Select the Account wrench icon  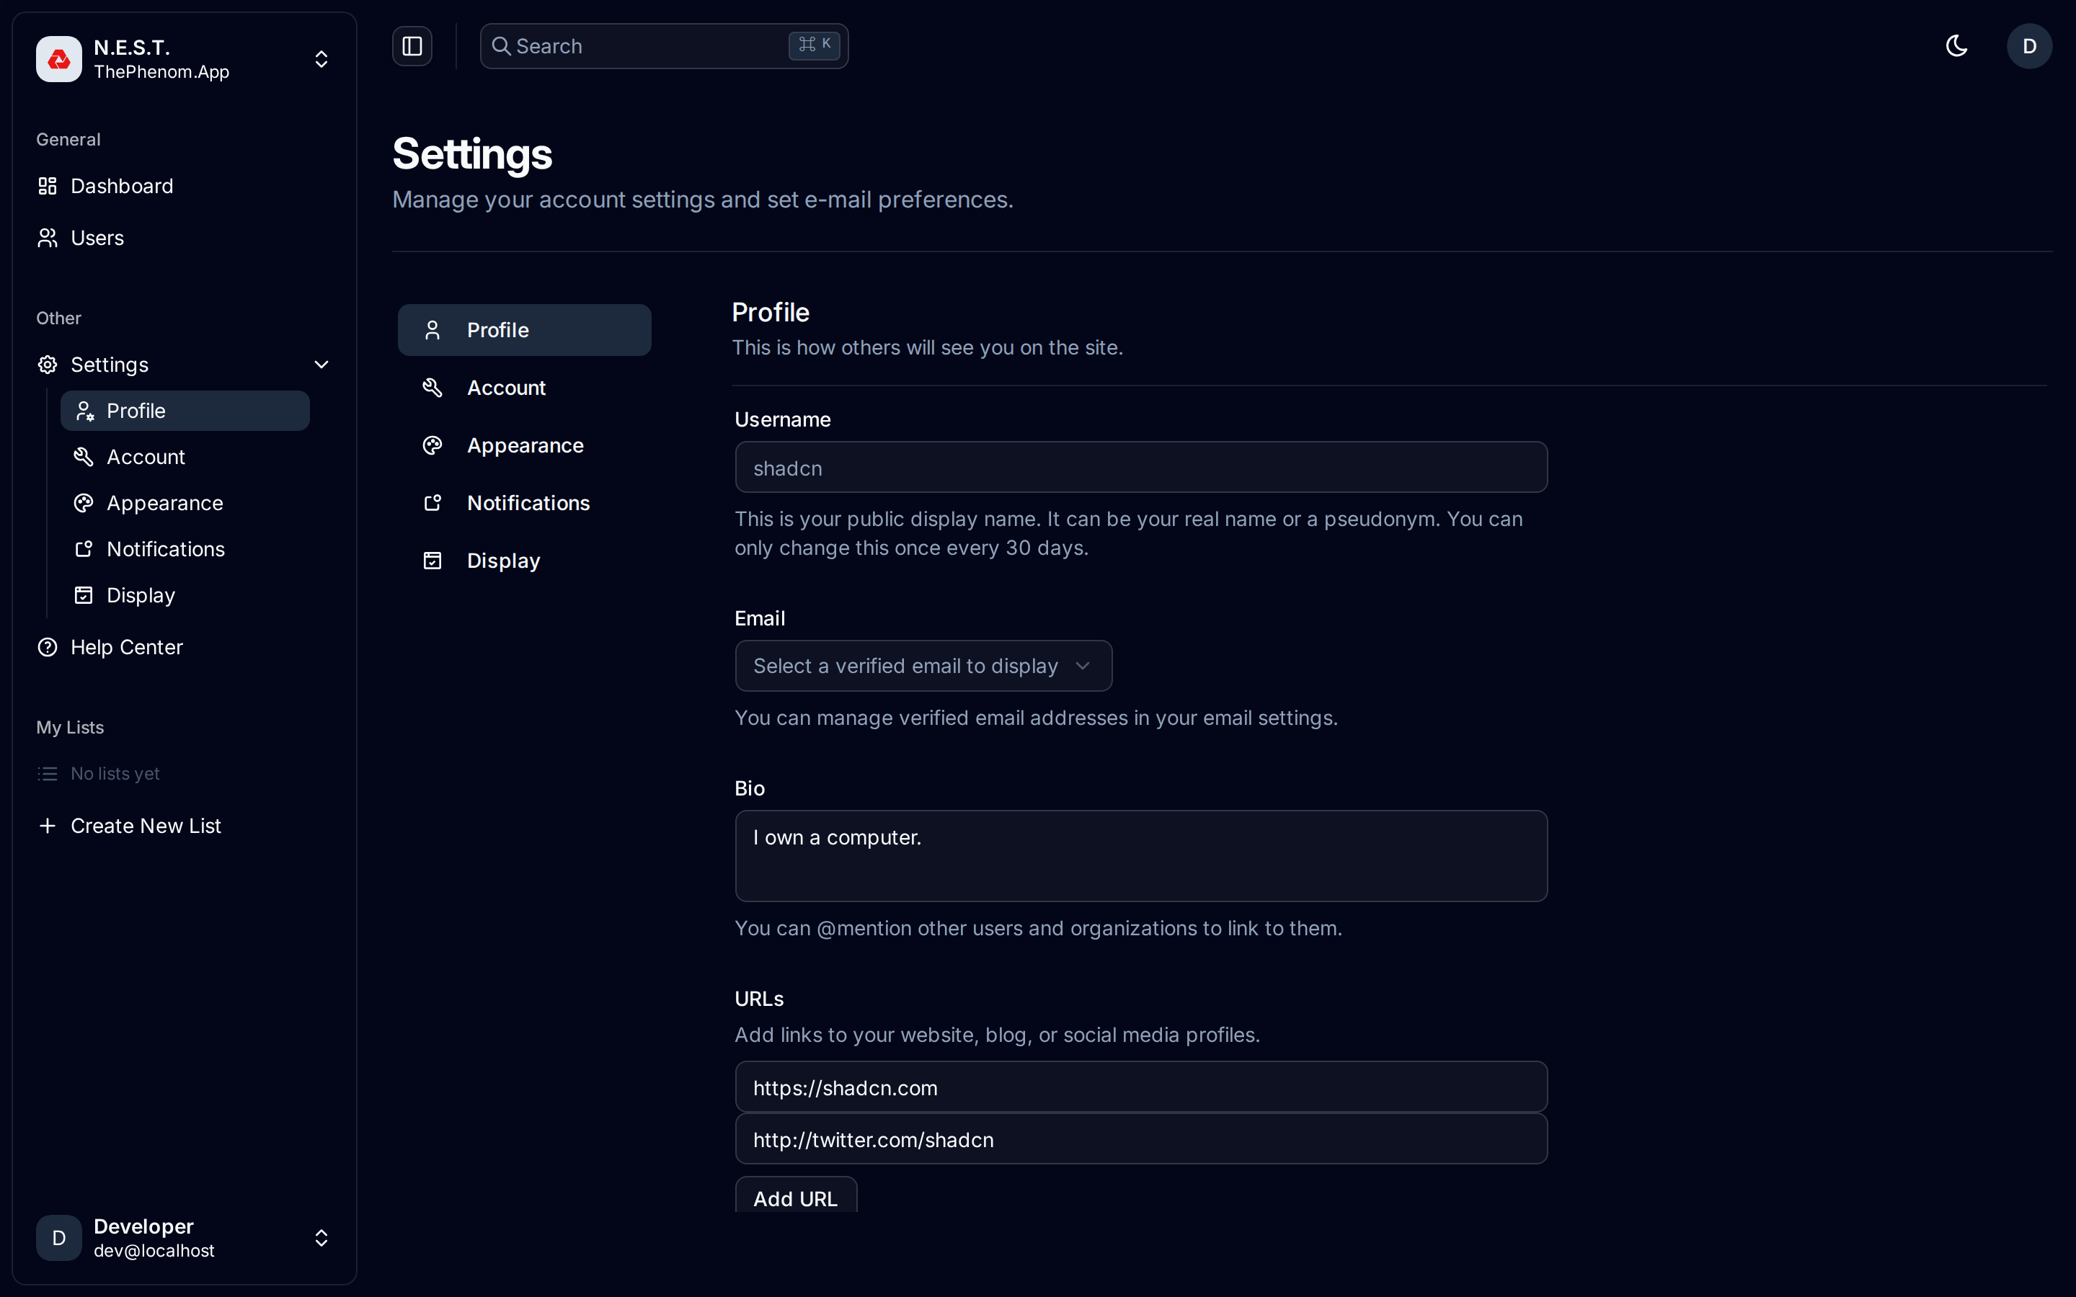tap(83, 456)
